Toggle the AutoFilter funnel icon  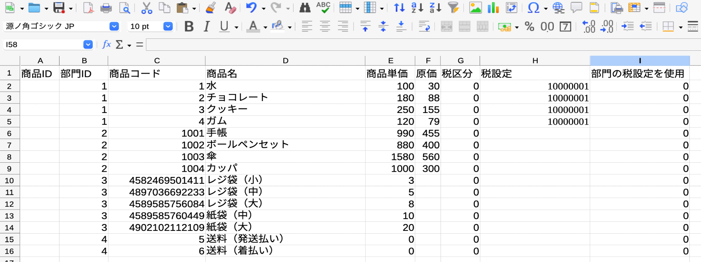pyautogui.click(x=453, y=8)
